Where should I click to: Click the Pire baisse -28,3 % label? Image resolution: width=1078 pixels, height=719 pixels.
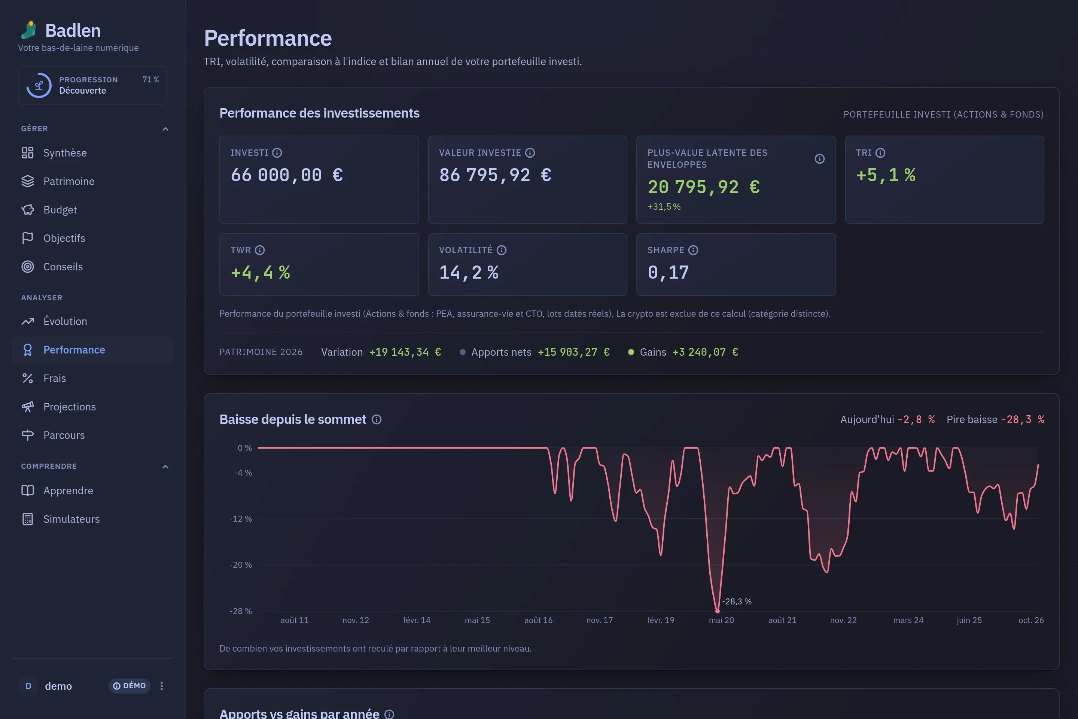(996, 419)
